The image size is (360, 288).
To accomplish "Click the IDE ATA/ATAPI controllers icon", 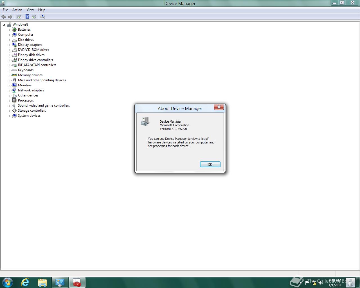I will click(x=14, y=65).
